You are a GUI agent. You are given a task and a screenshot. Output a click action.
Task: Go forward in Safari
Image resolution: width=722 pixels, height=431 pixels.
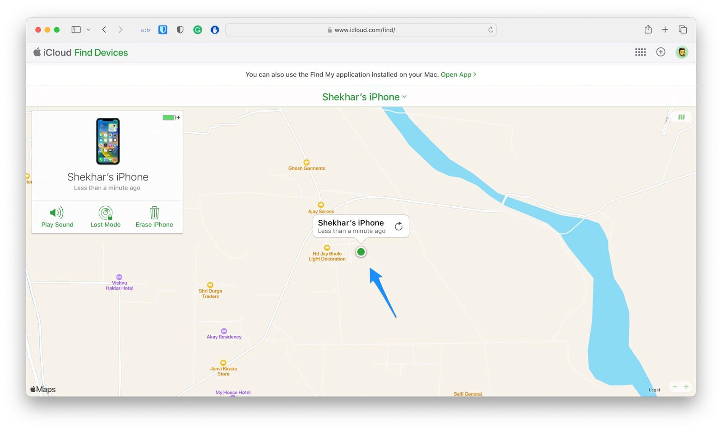coord(120,30)
